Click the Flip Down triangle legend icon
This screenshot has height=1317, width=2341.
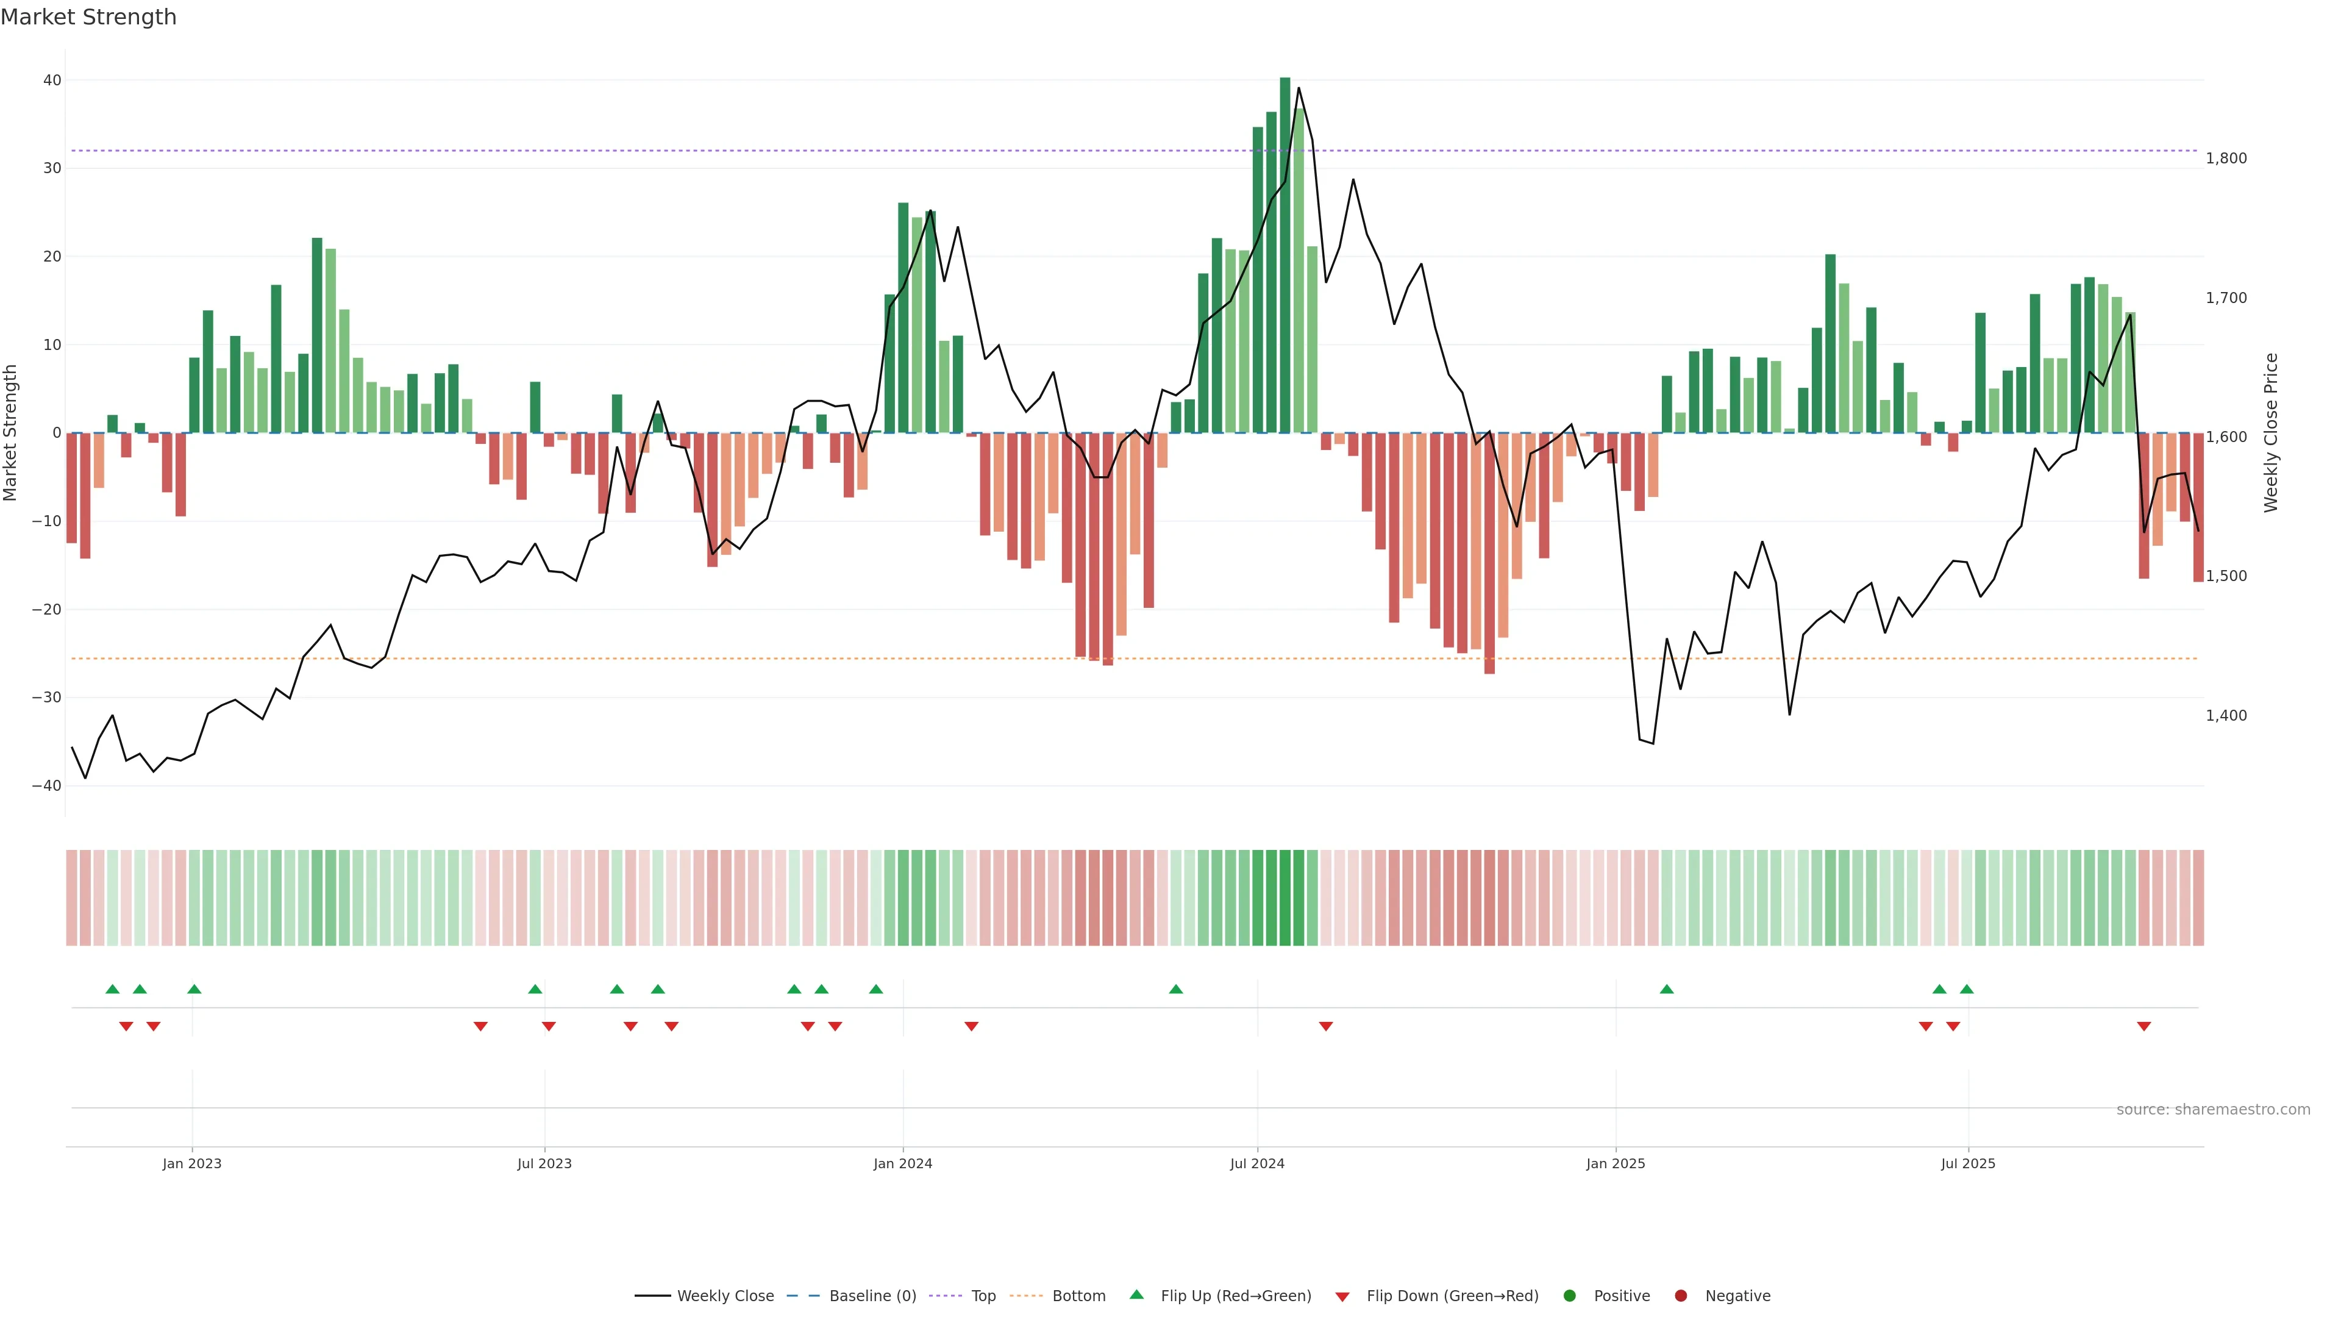(1342, 1296)
